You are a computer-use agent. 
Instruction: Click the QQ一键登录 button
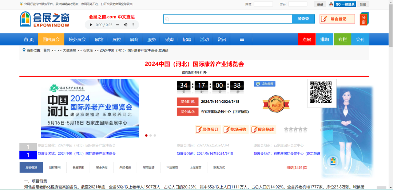[x=345, y=4]
